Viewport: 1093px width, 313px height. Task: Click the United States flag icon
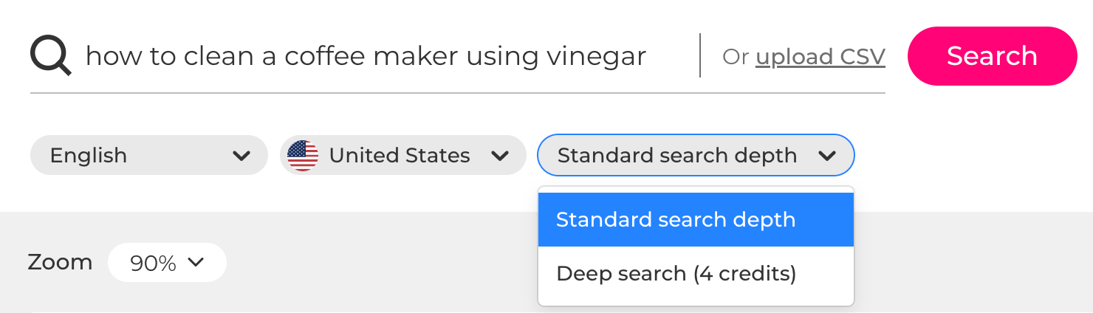[303, 156]
